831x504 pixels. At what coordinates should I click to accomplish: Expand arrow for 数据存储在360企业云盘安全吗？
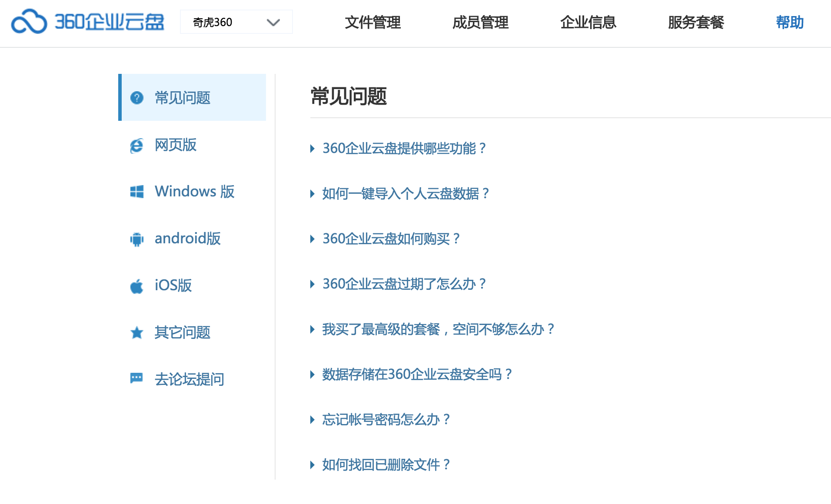coord(312,375)
